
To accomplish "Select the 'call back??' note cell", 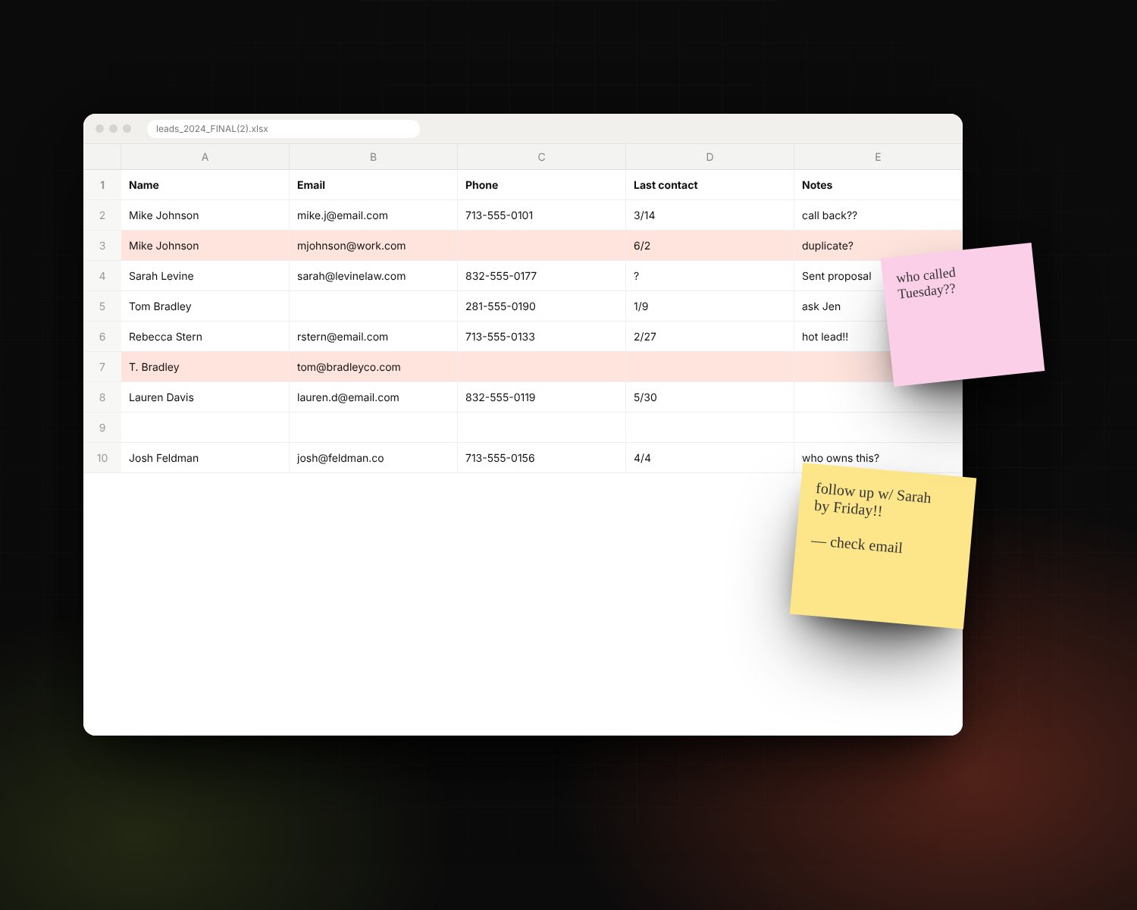I will tap(878, 215).
